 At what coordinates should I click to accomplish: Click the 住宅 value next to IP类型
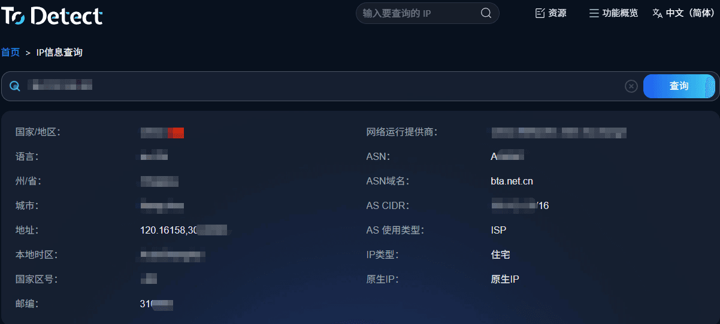click(500, 255)
